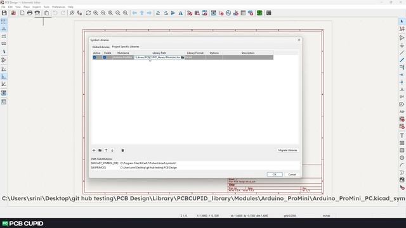Click Cancel in Symbol Libraries dialog

tap(292, 175)
